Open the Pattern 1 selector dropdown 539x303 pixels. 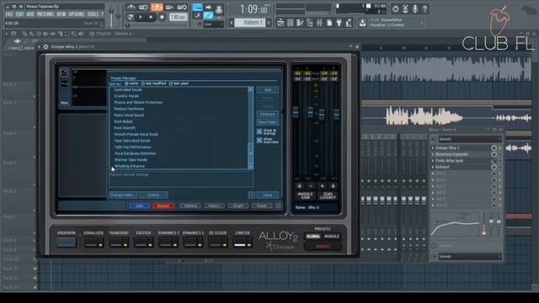(250, 23)
